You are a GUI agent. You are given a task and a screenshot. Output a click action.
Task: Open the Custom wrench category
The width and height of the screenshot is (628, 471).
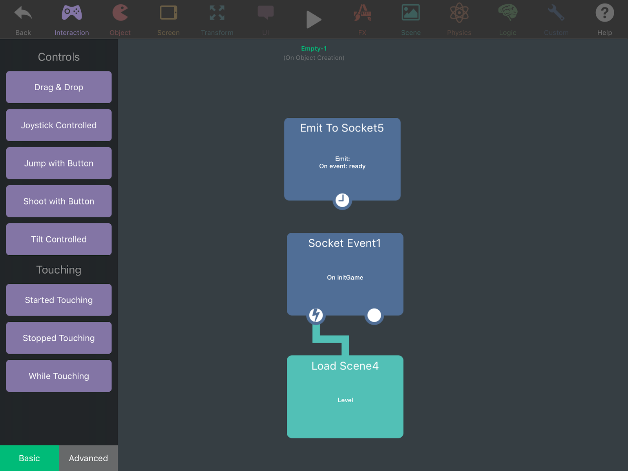(556, 20)
